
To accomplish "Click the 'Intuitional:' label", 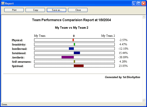I will 19,53.
